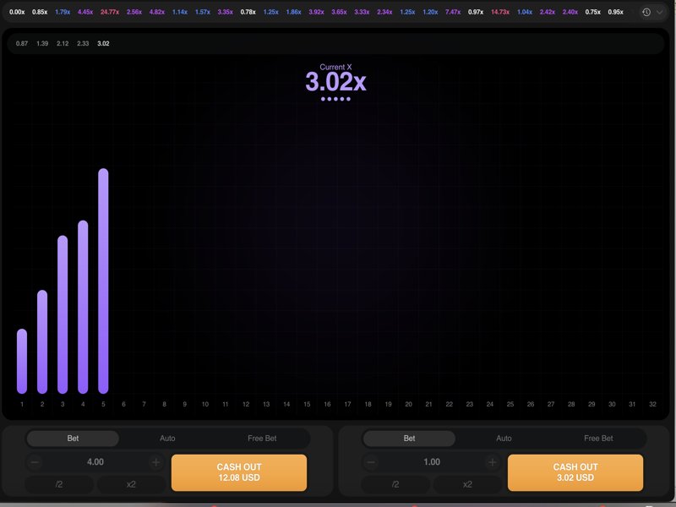
Task: Click the Current X 3.02x multiplier
Action: click(335, 81)
